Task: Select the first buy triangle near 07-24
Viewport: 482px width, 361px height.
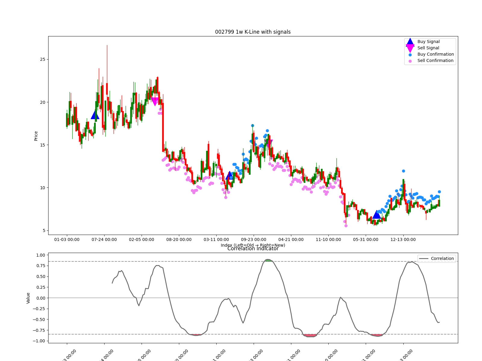Action: tap(95, 115)
